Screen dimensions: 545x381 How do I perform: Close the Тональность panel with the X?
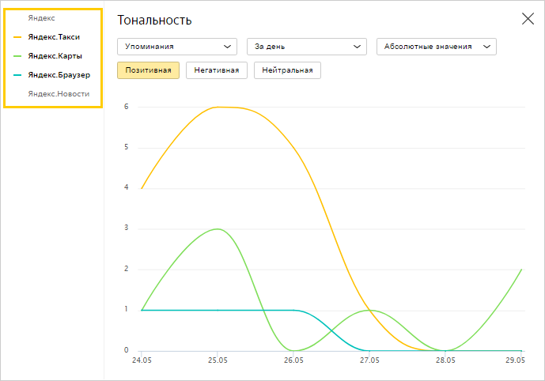(528, 19)
